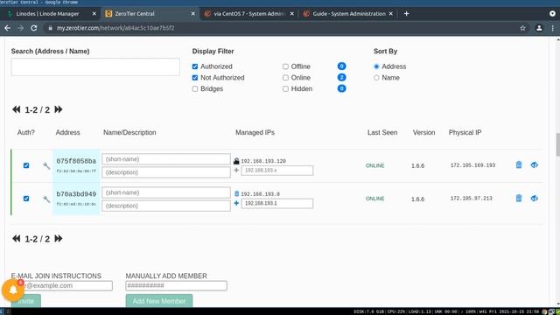Image resolution: width=560 pixels, height=315 pixels.
Task: Click IP field containing 192.168.193.1
Action: (x=277, y=203)
